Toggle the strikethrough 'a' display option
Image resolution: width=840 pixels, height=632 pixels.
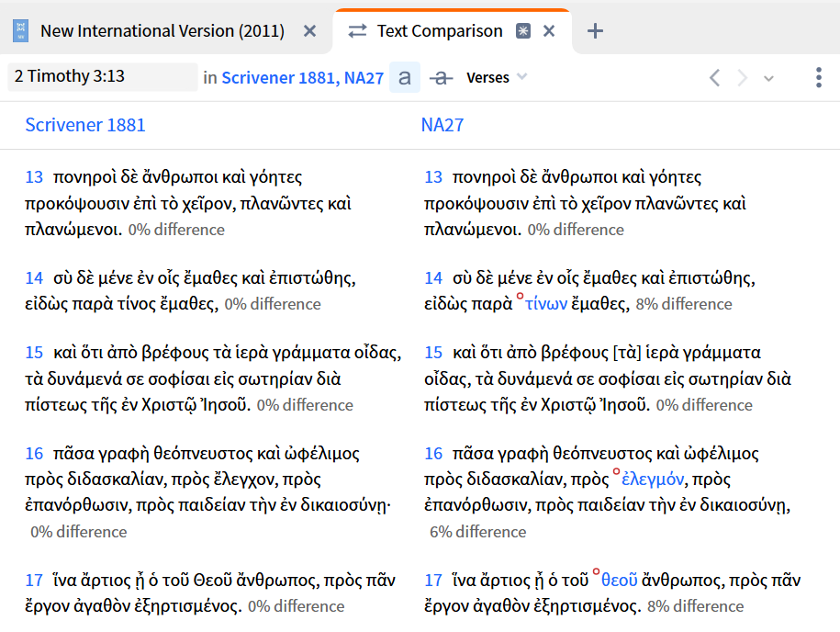tap(441, 78)
